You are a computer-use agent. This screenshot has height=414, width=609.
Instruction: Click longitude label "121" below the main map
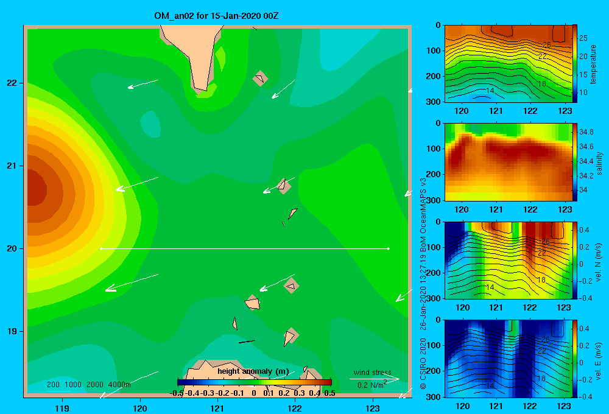coord(217,408)
